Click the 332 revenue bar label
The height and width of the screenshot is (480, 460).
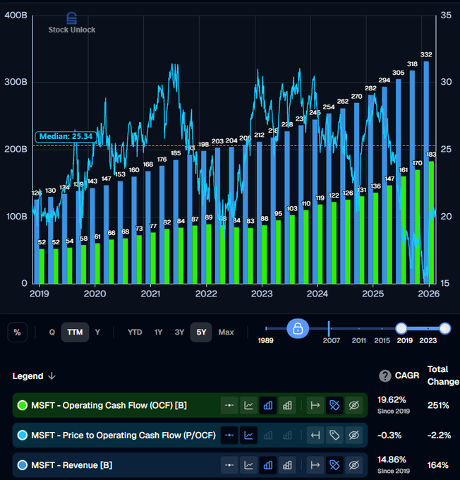pos(426,55)
